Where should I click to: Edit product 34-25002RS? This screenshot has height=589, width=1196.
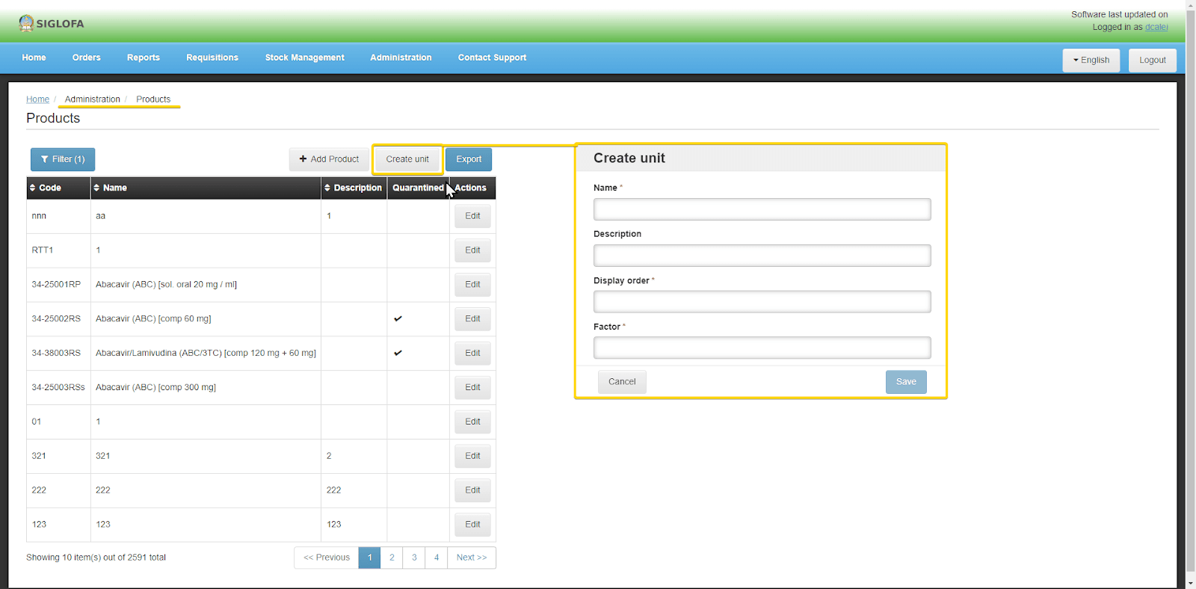[472, 319]
